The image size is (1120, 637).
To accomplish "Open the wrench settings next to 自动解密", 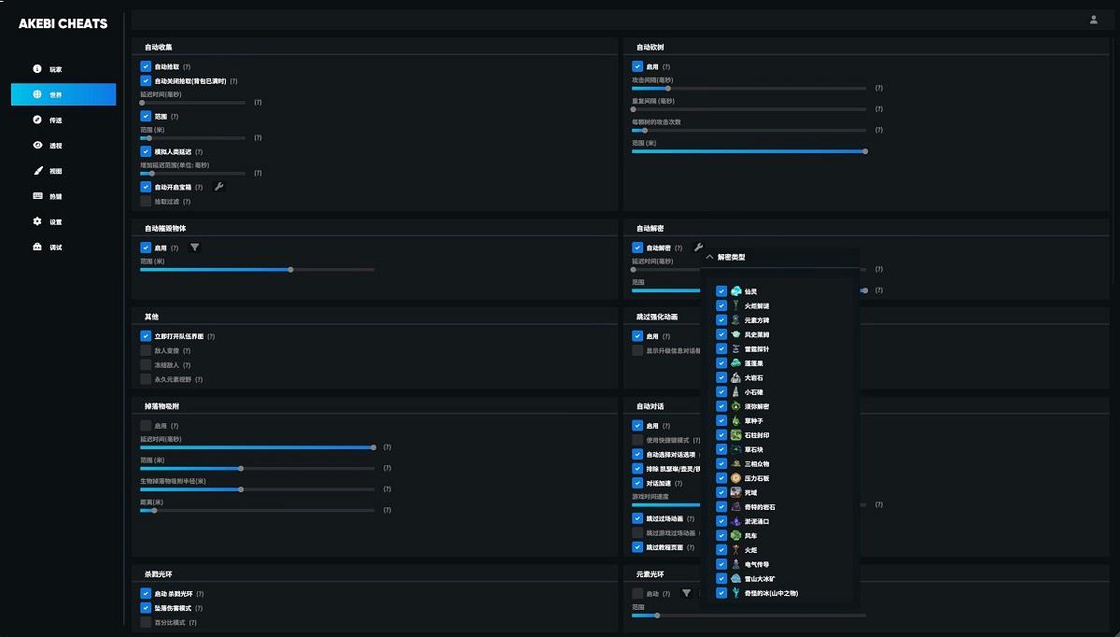I will (698, 248).
